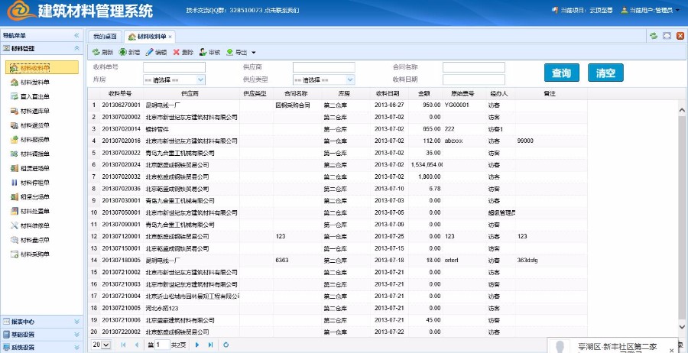Open 材料停租单 in the sidebar
Screen dimensions: 688x353
pos(30,183)
